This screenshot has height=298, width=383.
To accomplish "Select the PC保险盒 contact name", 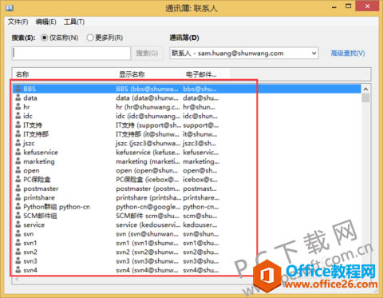I will pos(37,179).
